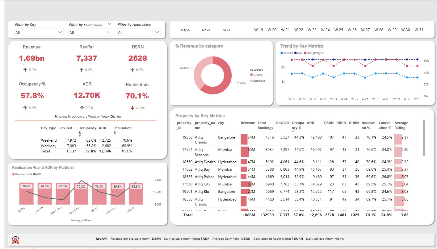437x249 pixels.
Task: Click the Cancellation % column header
Action: click(385, 125)
